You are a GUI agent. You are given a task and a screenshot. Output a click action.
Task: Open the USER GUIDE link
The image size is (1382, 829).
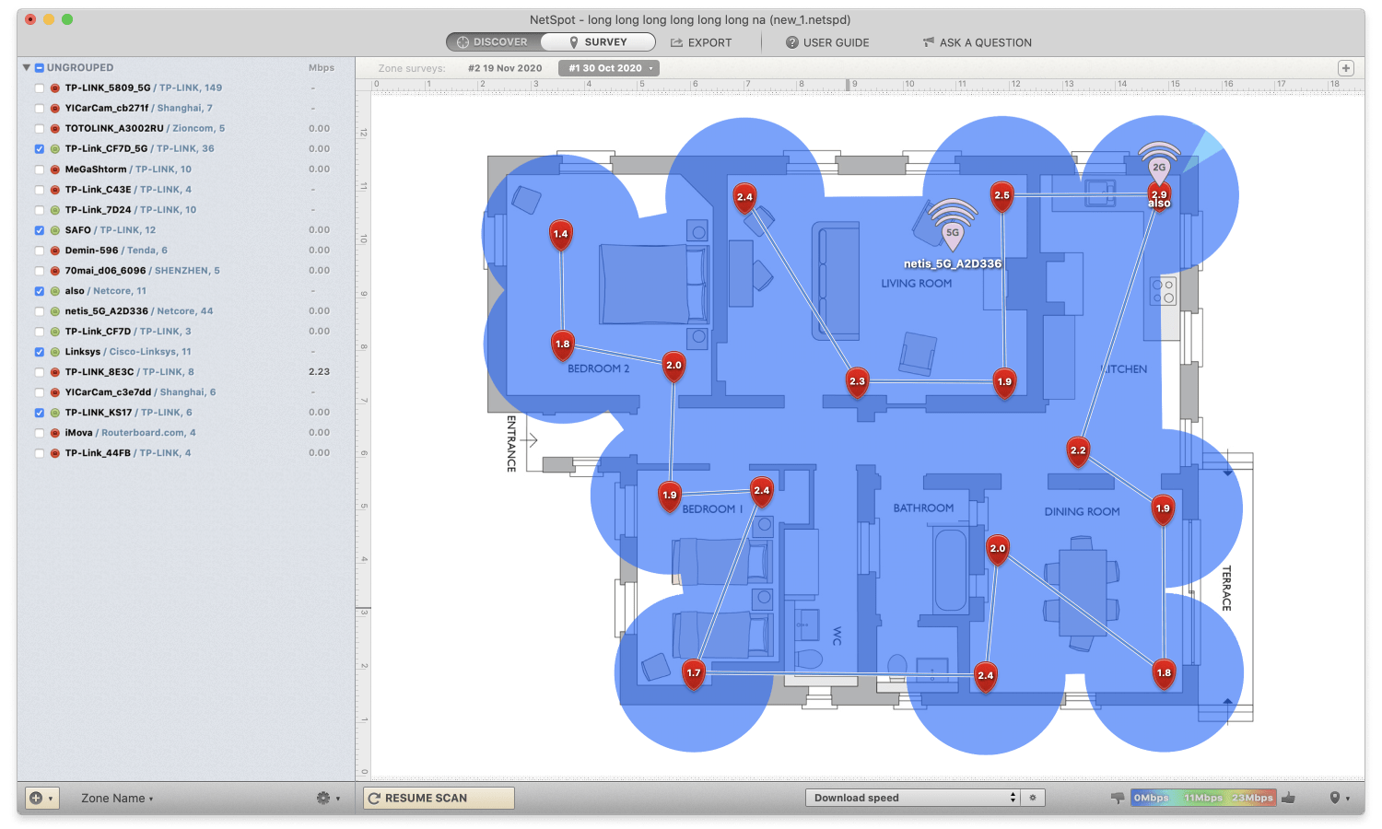826,42
